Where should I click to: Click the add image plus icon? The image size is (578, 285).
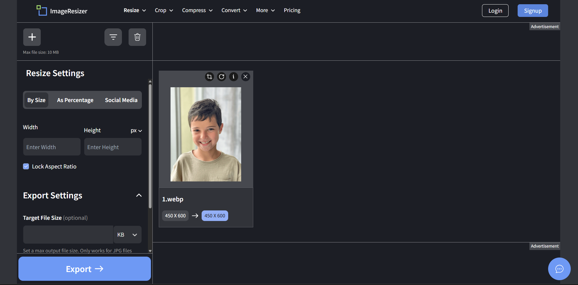(32, 37)
